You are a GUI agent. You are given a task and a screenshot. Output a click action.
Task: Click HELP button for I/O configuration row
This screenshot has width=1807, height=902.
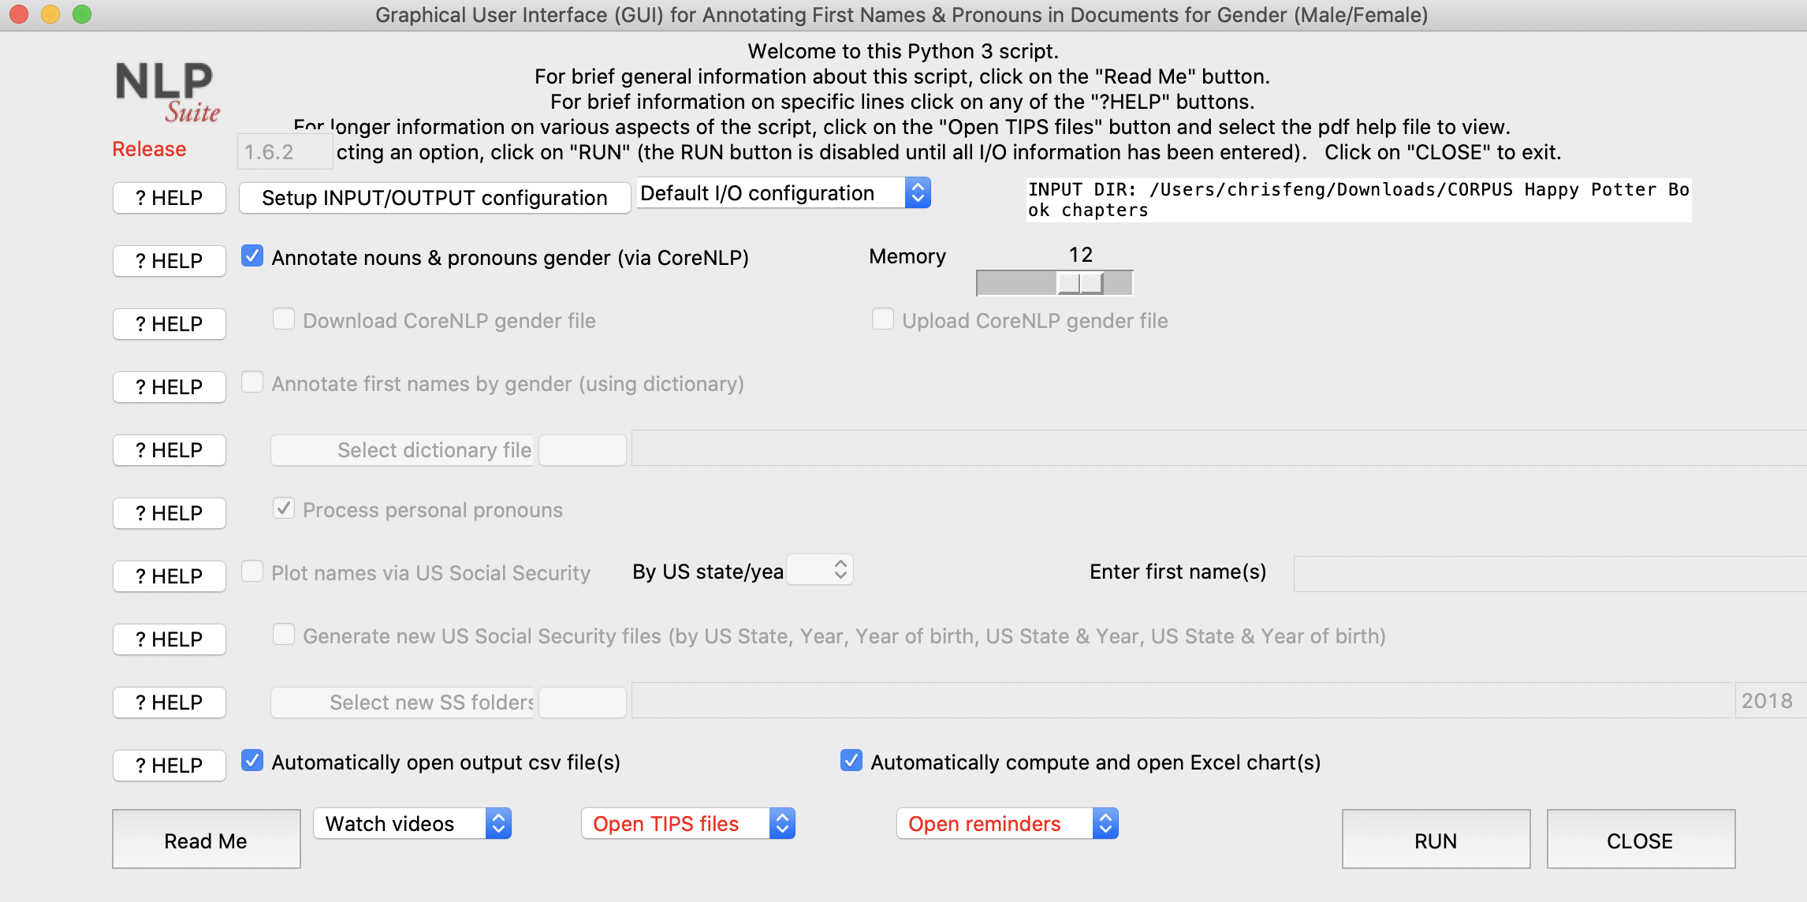(170, 198)
